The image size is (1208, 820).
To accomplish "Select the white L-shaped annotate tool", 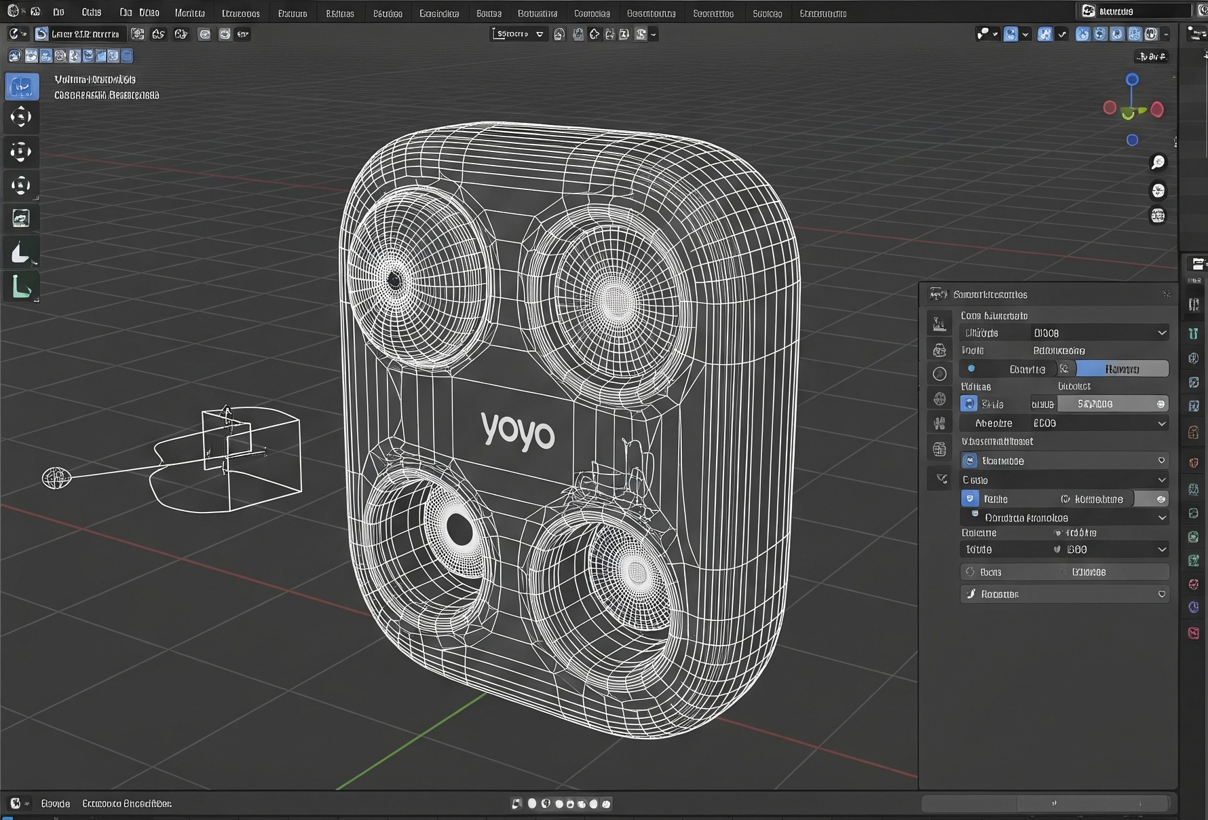I will [x=21, y=253].
